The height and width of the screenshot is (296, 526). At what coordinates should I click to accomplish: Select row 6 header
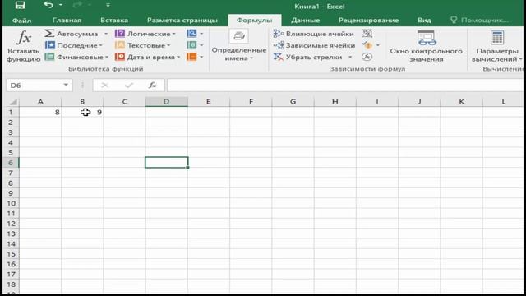(11, 163)
